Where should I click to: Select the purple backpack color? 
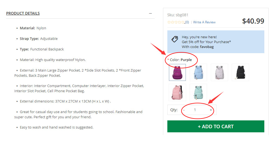tap(177, 72)
